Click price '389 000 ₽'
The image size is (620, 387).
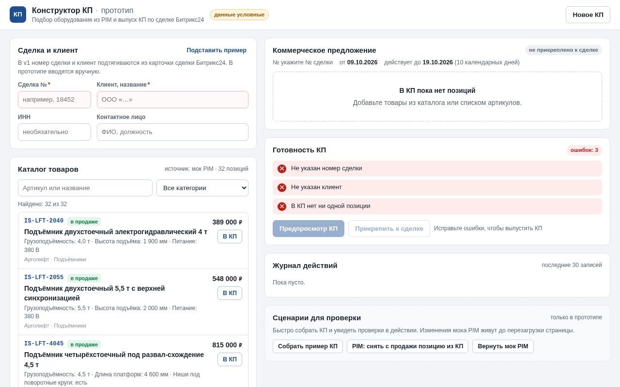227,222
